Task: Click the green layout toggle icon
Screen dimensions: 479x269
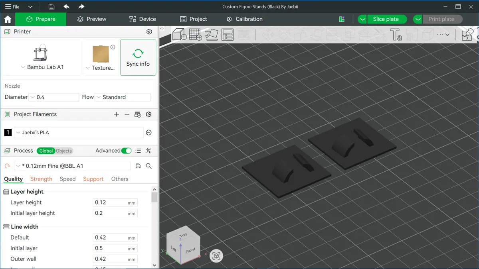Action: coord(342,19)
